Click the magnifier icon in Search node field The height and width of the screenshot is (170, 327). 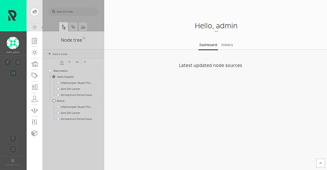pos(54,12)
